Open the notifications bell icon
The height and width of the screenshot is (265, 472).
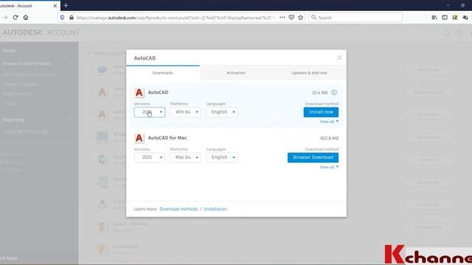(x=447, y=32)
